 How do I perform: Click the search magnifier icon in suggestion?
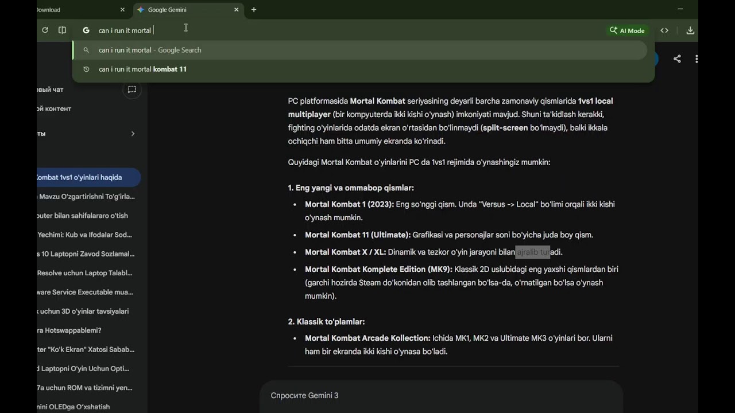[86, 50]
